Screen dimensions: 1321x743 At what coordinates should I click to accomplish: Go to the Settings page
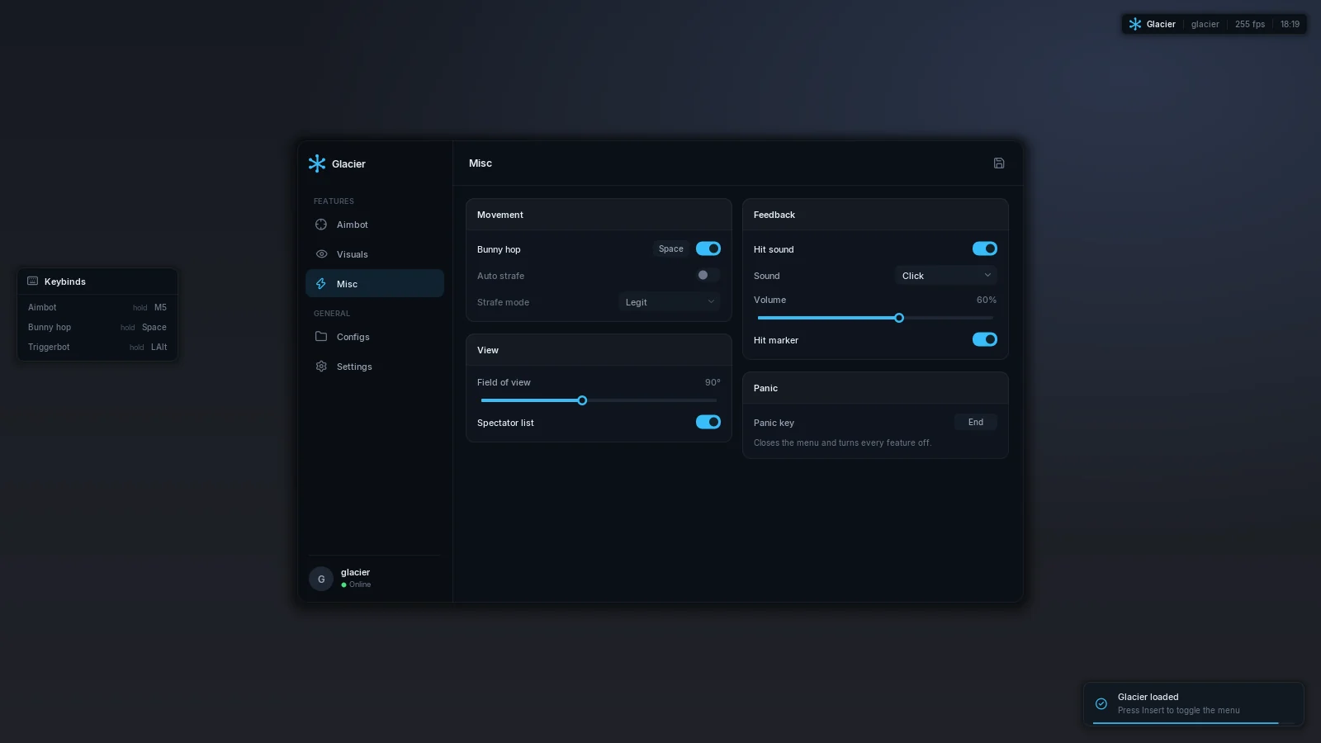(375, 367)
